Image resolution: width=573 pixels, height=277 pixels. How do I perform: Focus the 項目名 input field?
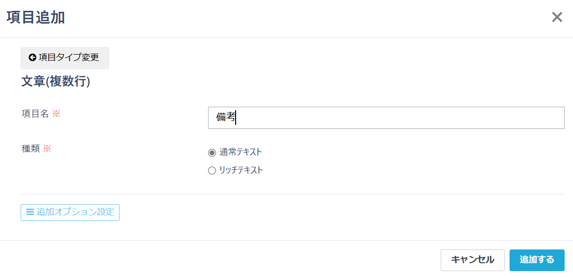[386, 118]
